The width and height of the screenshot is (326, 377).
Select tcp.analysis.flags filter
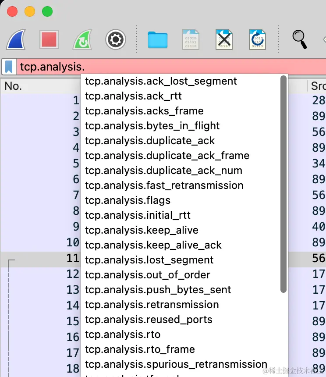pyautogui.click(x=128, y=200)
